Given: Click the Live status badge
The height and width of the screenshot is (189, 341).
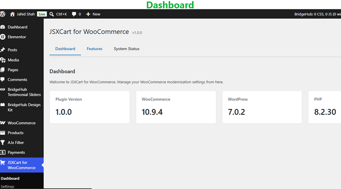Looking at the screenshot, I should [x=42, y=14].
